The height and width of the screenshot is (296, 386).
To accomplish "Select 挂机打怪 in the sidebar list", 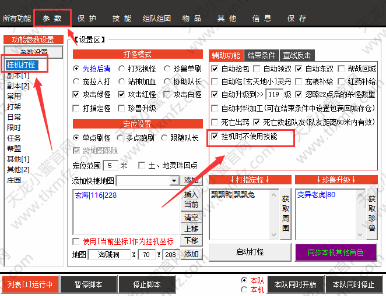I will coord(21,65).
